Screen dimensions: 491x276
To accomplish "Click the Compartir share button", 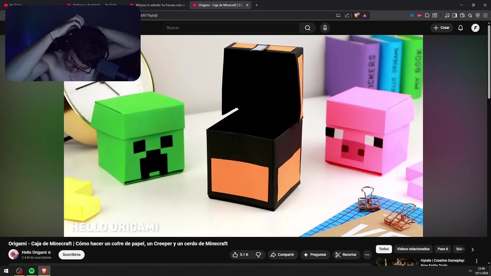I will 282,255.
